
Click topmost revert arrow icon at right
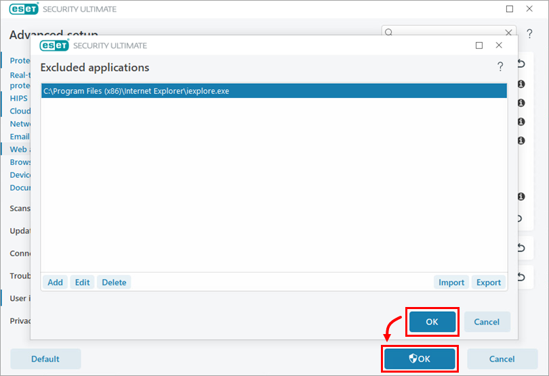(x=522, y=64)
